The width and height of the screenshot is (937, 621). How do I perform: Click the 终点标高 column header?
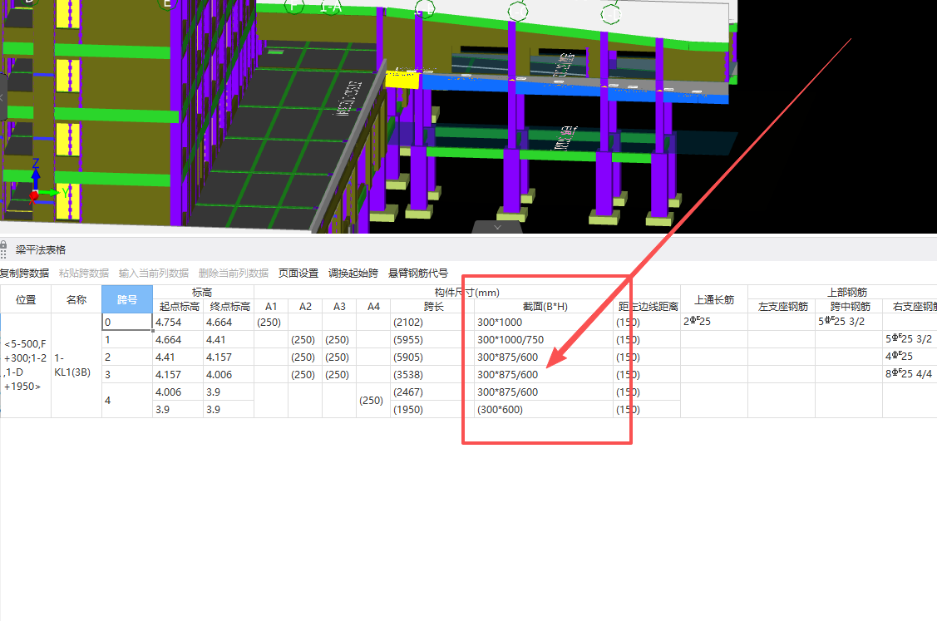tap(229, 306)
